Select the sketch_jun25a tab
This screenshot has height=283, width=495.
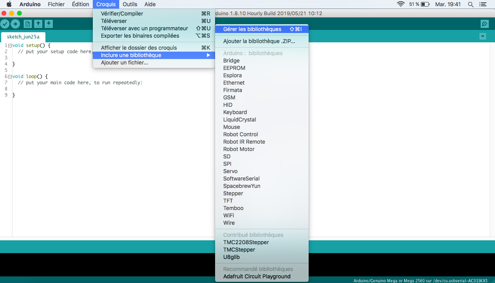[23, 37]
